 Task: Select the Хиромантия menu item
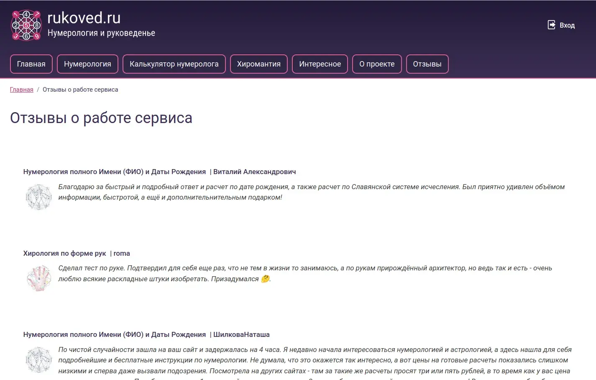[258, 64]
